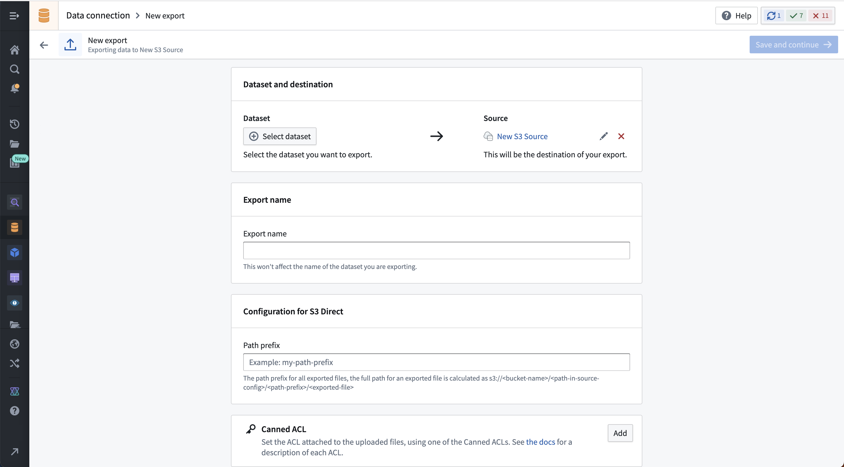Go back using the left arrow
The width and height of the screenshot is (844, 467).
[x=44, y=45]
